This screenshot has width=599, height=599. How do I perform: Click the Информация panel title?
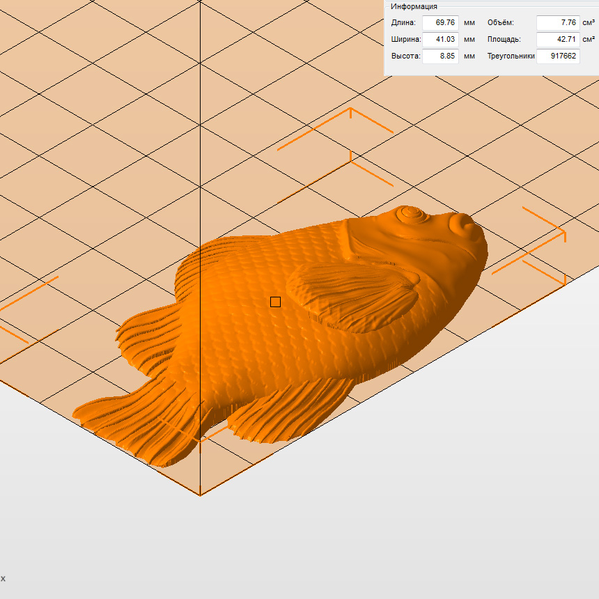tap(414, 6)
